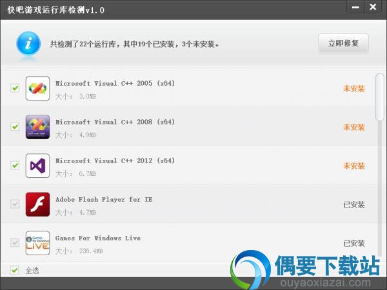Click the Adobe Flash Player icon
This screenshot has width=387, height=290.
coord(38,204)
